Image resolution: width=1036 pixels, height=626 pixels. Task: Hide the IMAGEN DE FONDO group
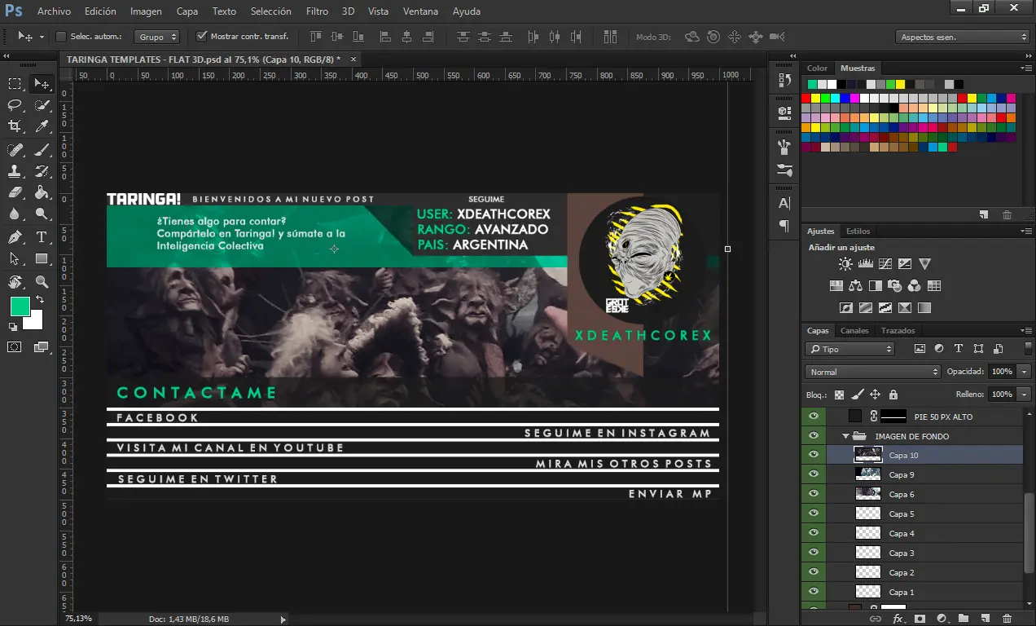click(813, 435)
